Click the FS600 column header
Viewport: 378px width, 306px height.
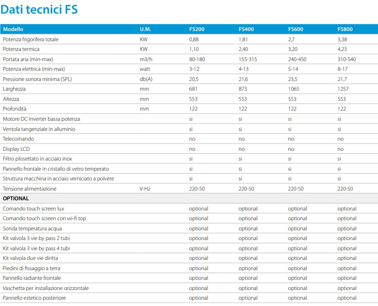pos(296,29)
